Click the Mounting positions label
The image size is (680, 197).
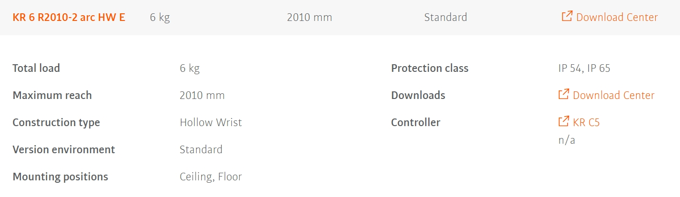tap(60, 177)
